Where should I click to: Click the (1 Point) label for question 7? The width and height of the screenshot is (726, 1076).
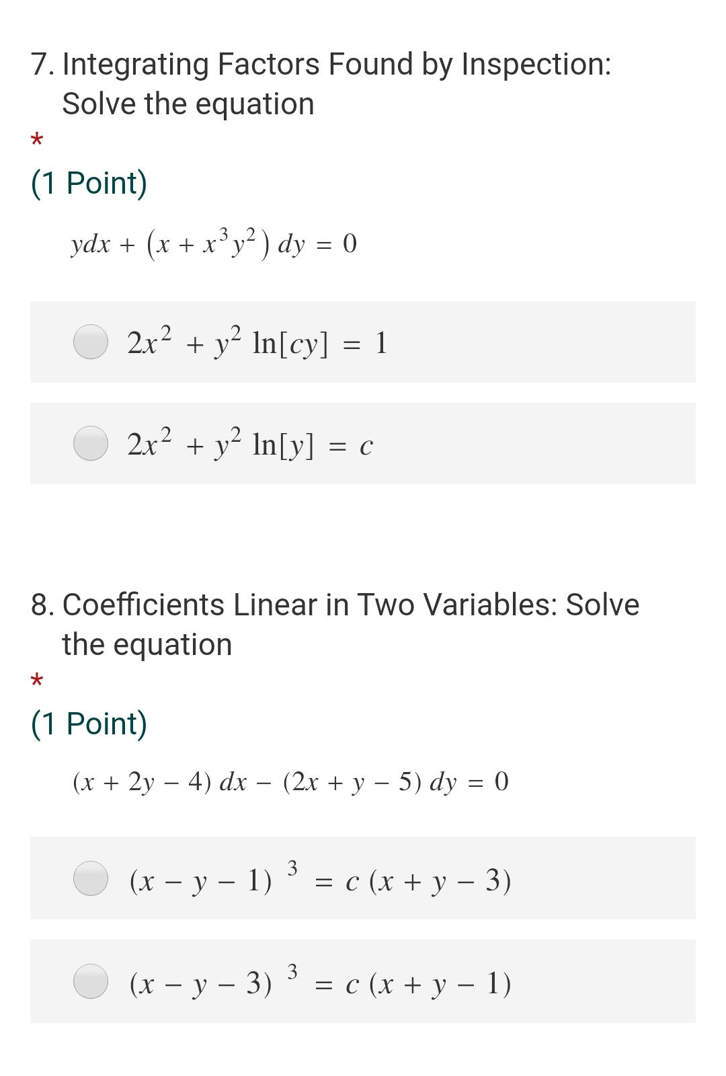point(89,182)
